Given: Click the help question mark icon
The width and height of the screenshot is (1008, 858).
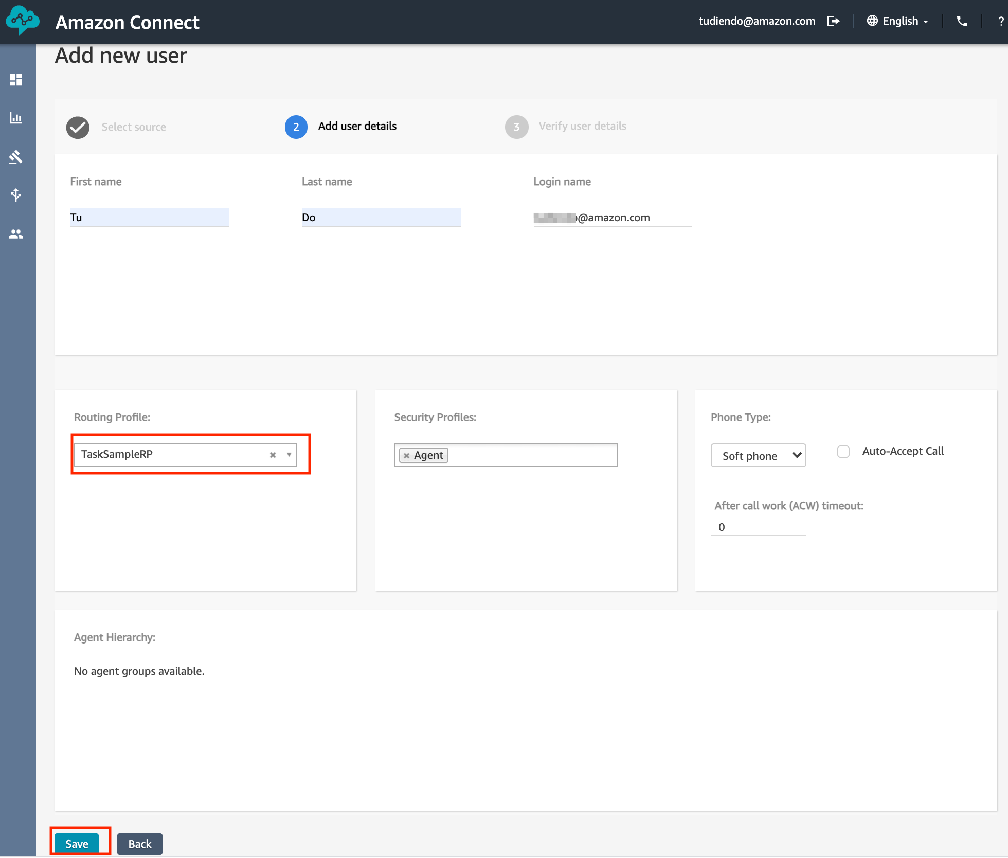Looking at the screenshot, I should [1001, 21].
